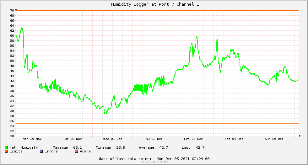This screenshot has height=165, width=308.
Task: Click the 'Limits' legend label
Action: point(16,151)
